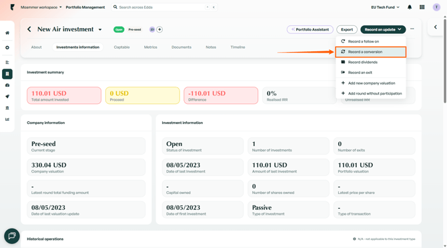
Task: Select Add new company valuation
Action: [x=370, y=83]
